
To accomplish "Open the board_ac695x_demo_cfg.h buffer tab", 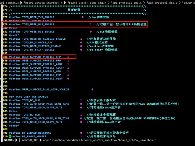I will 87,3.
